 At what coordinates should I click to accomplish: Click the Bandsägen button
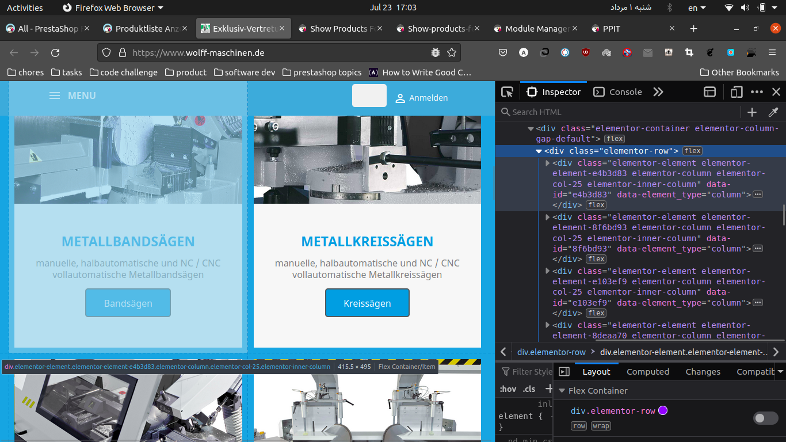tap(128, 303)
